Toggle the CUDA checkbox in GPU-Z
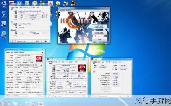 tap(21, 92)
